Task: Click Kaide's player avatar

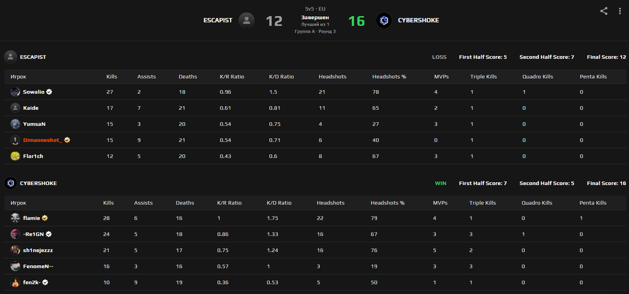Action: click(x=15, y=108)
